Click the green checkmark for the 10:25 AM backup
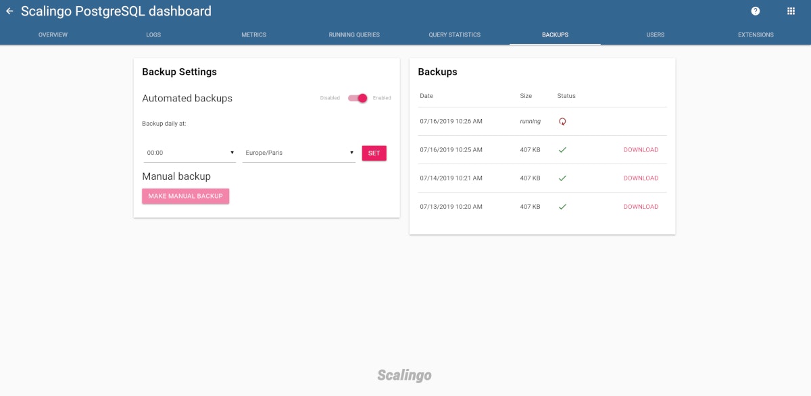Image resolution: width=811 pixels, height=396 pixels. point(562,149)
